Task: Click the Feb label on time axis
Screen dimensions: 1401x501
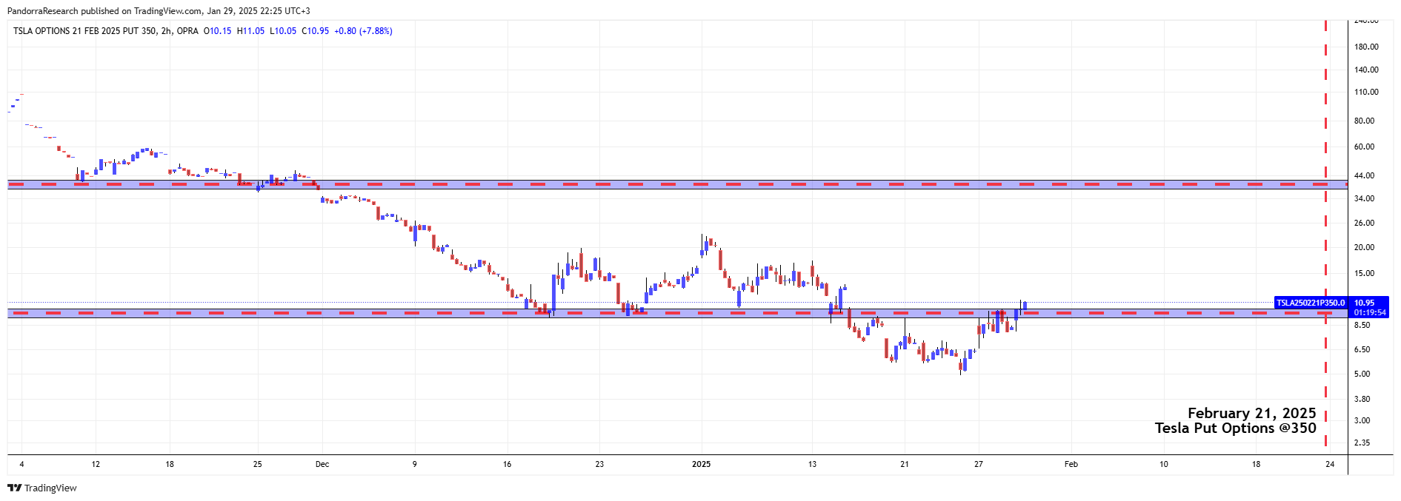Action: click(1071, 464)
